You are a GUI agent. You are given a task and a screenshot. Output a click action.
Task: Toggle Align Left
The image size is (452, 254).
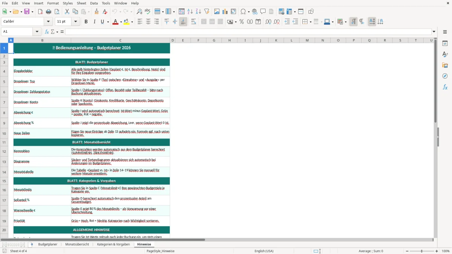(140, 22)
